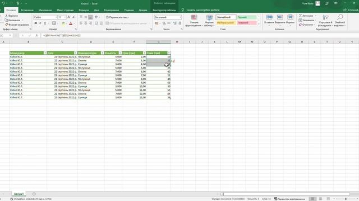Screen dimensions: 359x201
Task: Toggle Underline formatting
Action: tap(45, 23)
